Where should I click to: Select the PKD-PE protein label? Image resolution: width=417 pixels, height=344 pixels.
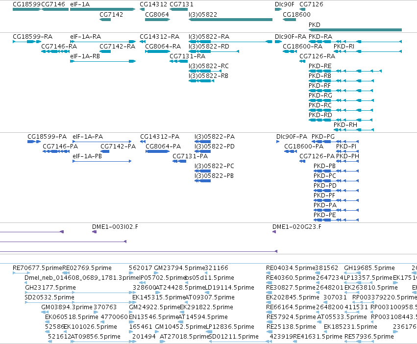point(325,215)
